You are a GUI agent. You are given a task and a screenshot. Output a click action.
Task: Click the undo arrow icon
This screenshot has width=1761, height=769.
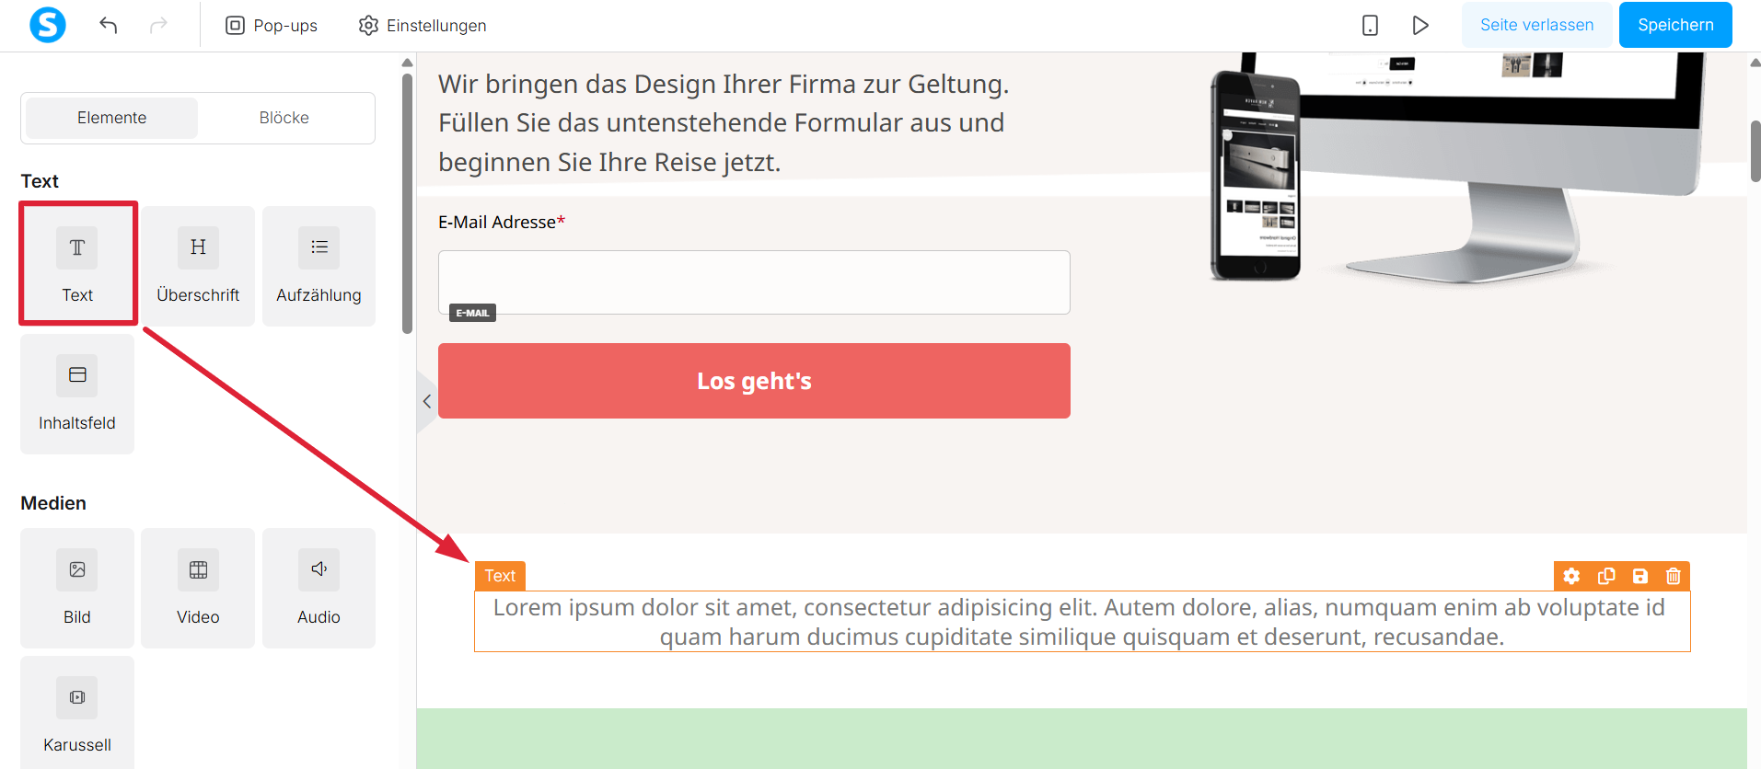click(109, 25)
